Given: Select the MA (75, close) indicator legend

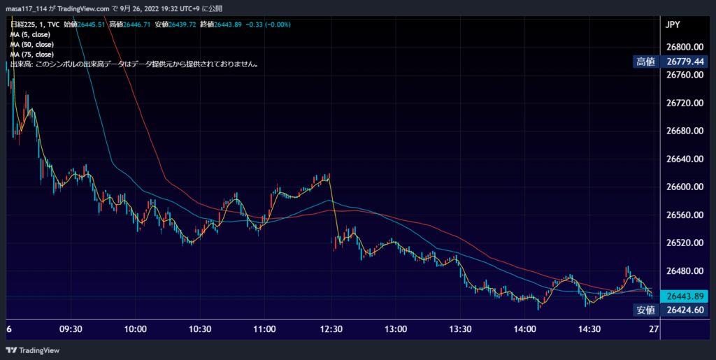Looking at the screenshot, I should 32,55.
